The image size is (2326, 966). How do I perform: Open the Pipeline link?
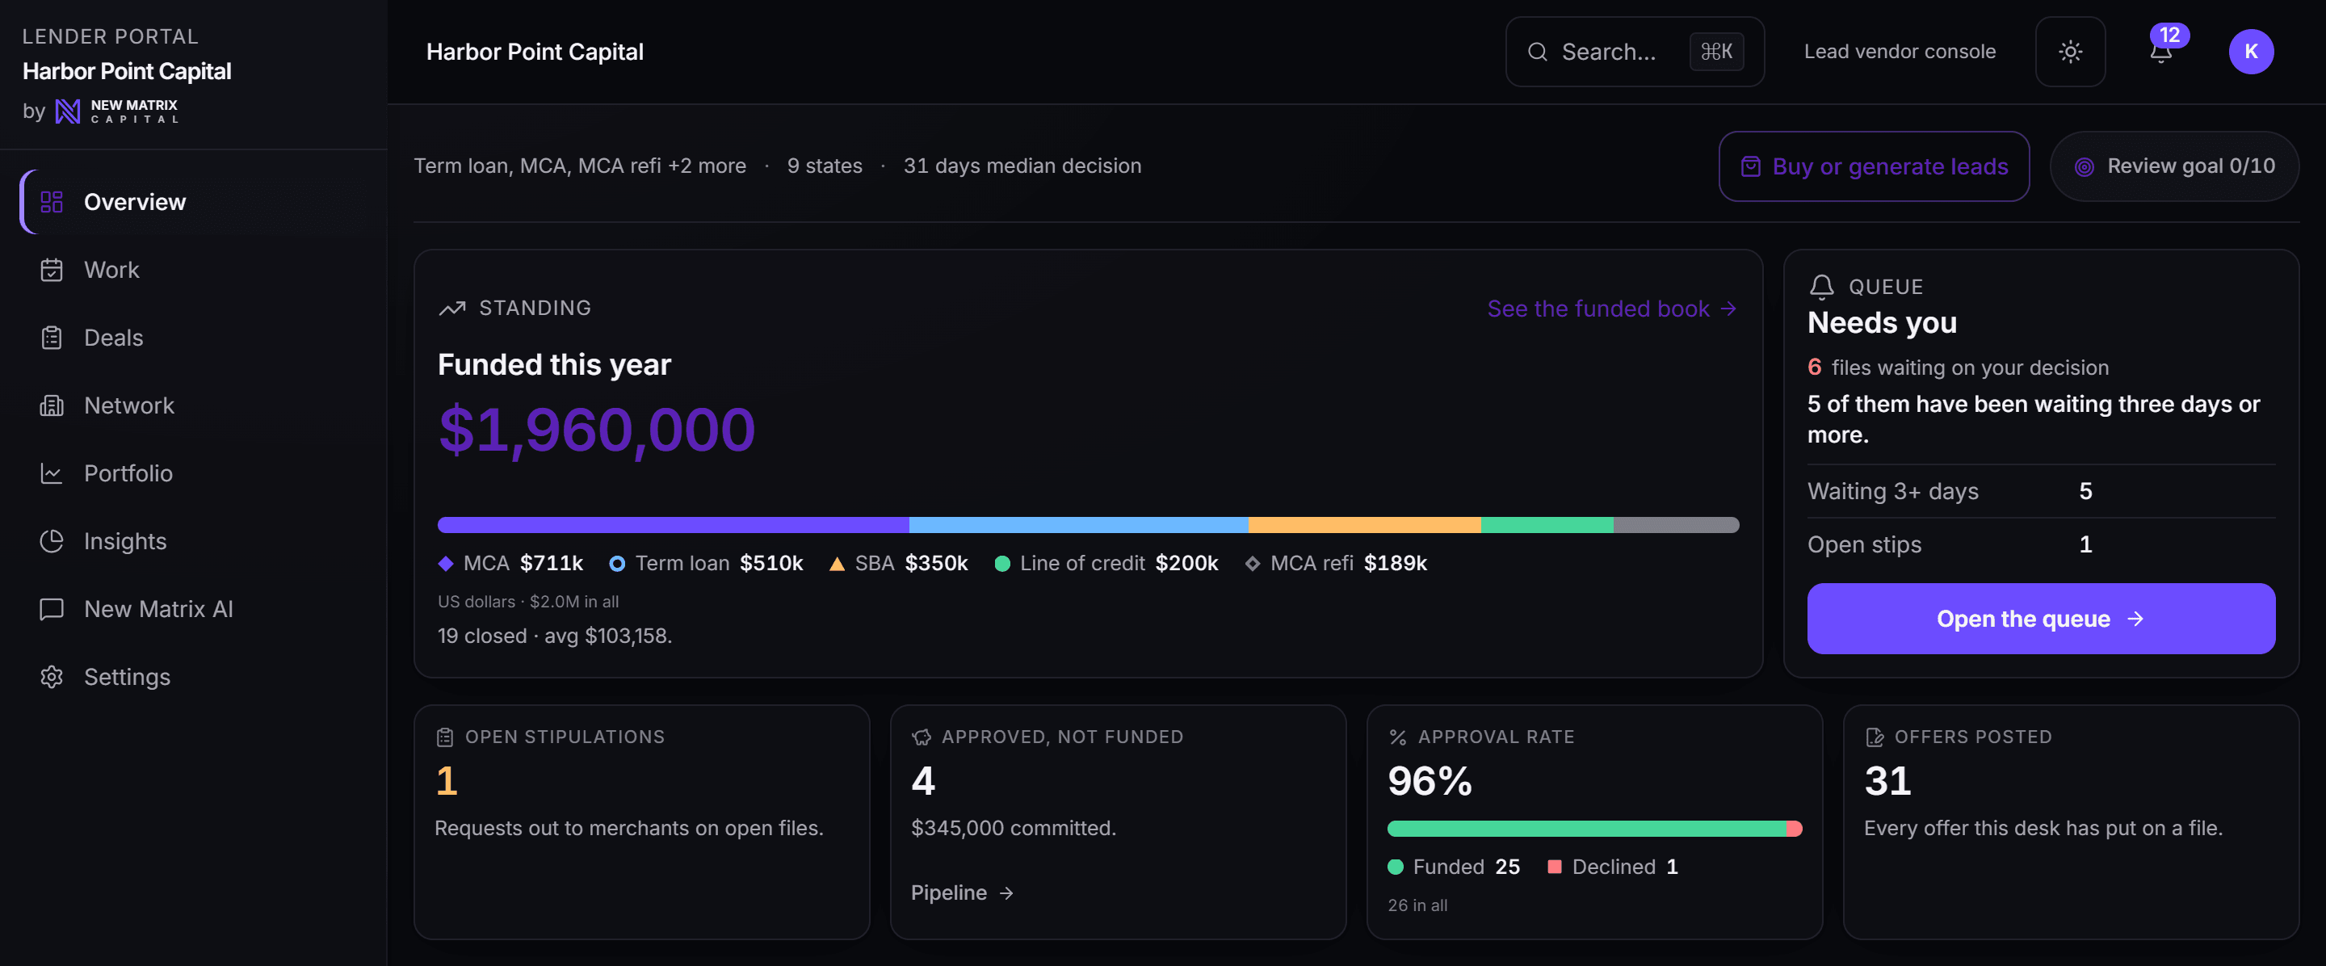[x=962, y=892]
